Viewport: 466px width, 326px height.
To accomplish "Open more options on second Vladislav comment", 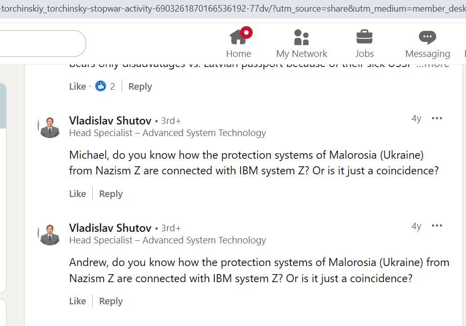I will pyautogui.click(x=437, y=226).
